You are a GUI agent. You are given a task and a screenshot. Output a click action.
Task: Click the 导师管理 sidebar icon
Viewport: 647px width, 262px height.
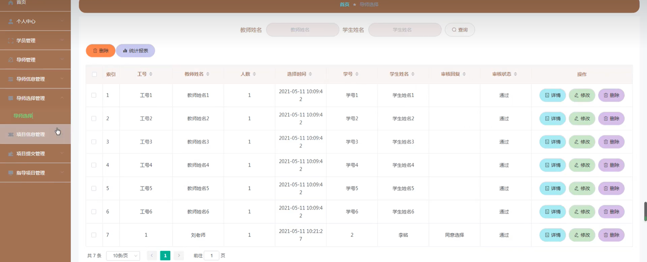click(11, 60)
